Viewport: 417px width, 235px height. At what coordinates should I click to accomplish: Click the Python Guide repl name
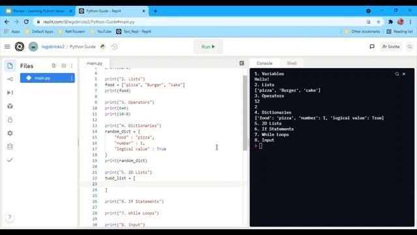click(83, 46)
